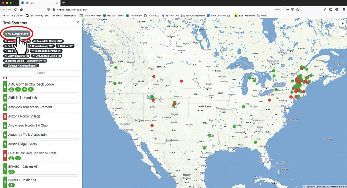The width and height of the screenshot is (347, 188).
Task: Open a new browser tab
Action: 64,3
